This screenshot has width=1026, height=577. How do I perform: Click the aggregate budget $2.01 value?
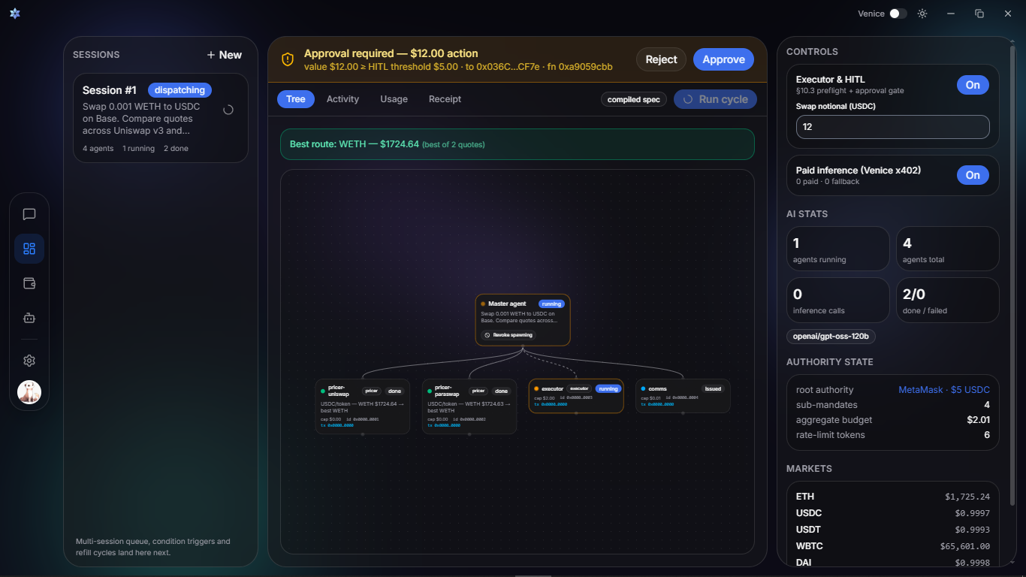(978, 420)
